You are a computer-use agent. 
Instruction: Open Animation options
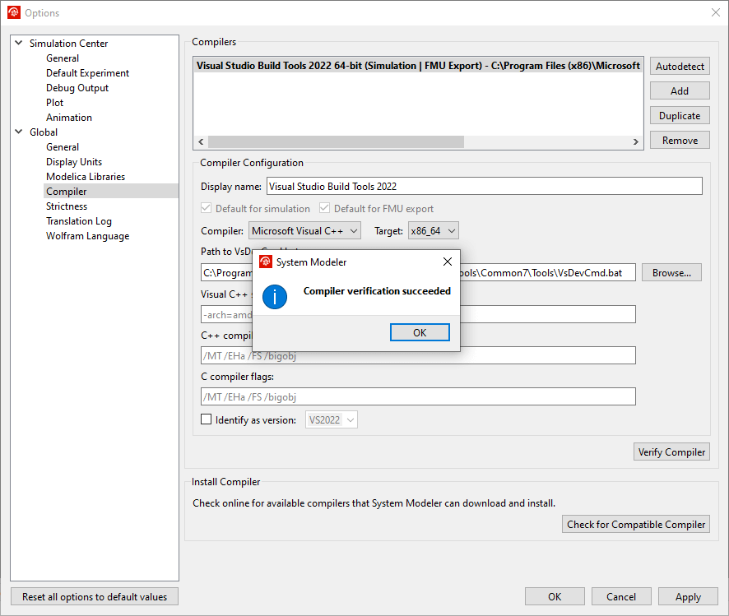(69, 118)
